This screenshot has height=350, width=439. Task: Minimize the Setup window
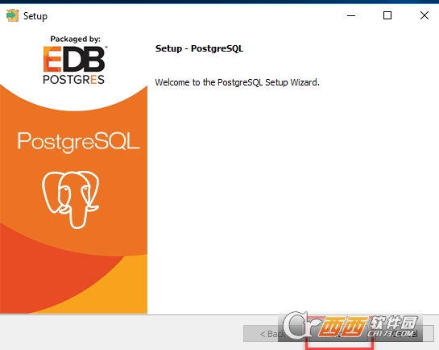pyautogui.click(x=351, y=15)
